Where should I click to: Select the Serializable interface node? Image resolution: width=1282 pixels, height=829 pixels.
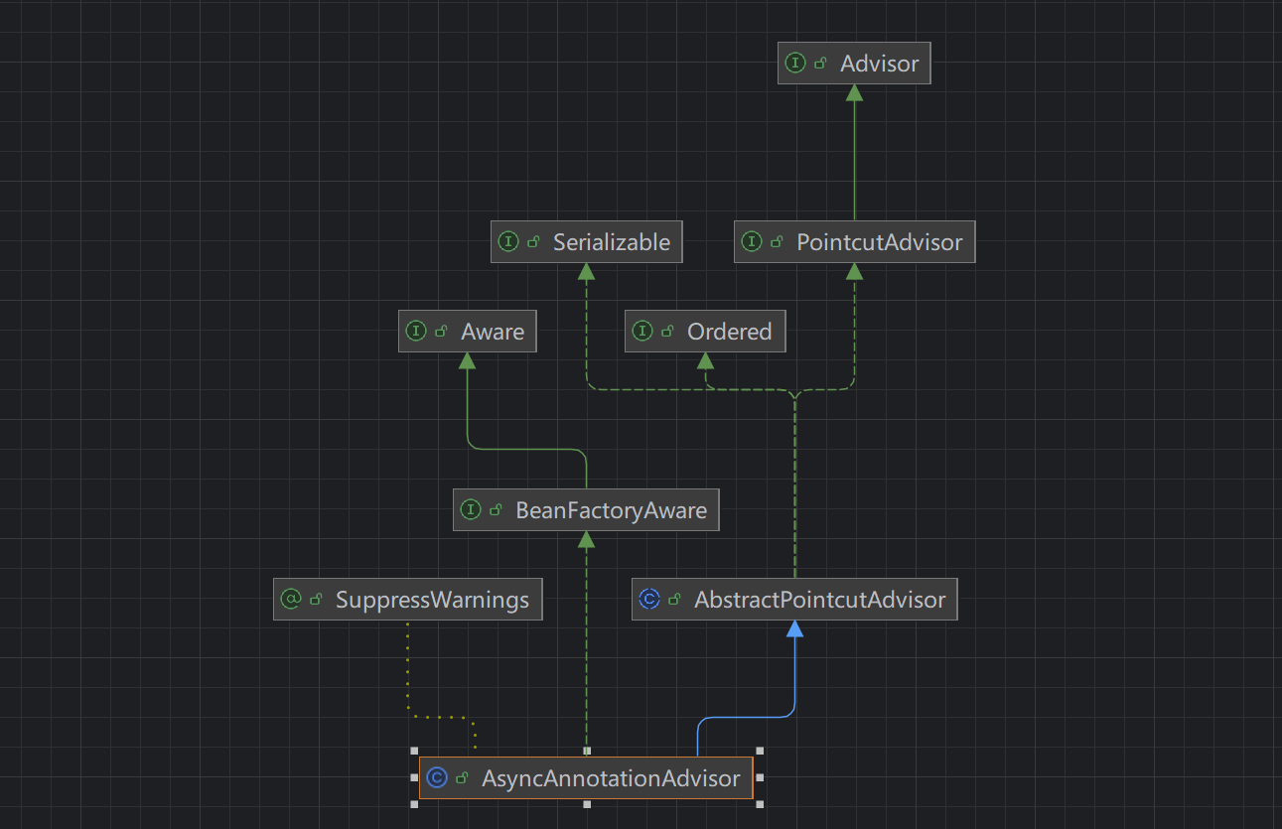(586, 242)
